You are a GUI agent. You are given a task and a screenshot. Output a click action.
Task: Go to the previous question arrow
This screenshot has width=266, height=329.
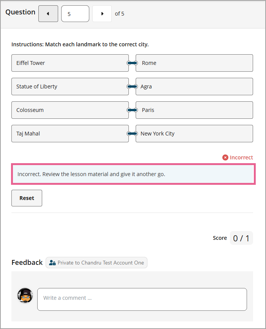(x=48, y=14)
